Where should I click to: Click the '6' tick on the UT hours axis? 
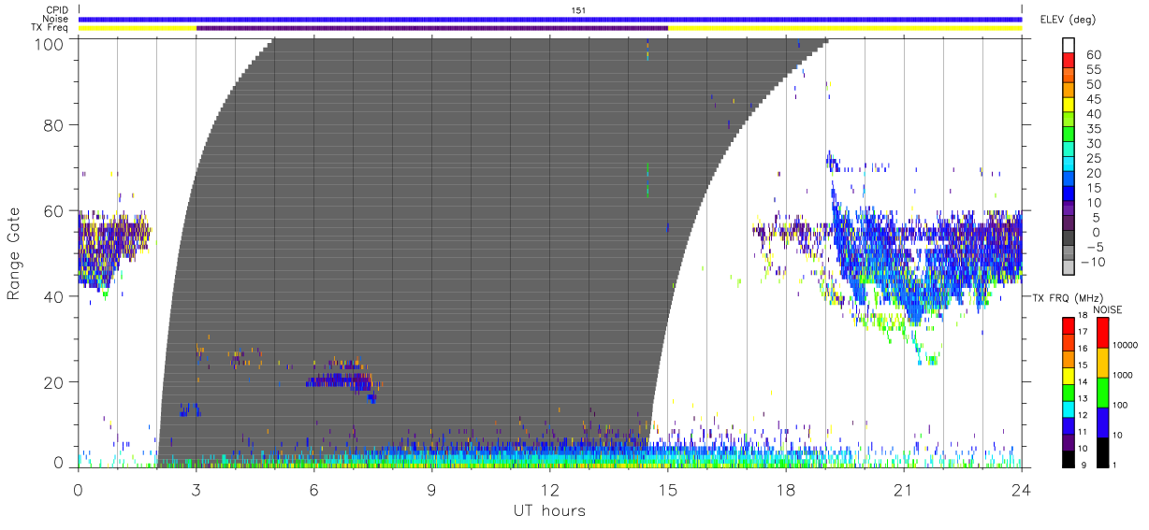pos(314,489)
